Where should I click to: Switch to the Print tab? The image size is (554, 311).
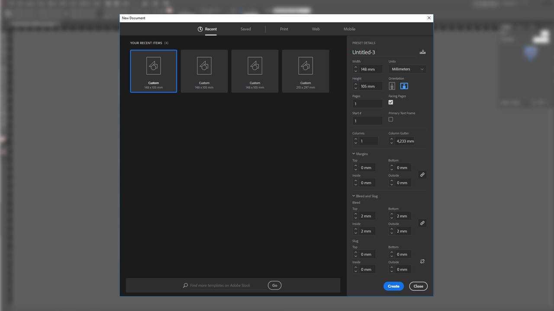pyautogui.click(x=284, y=29)
